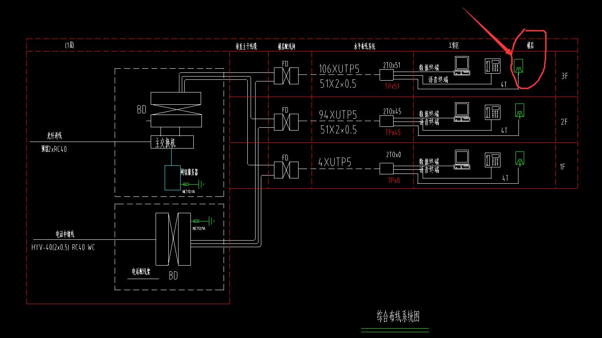The height and width of the screenshot is (338, 602).
Task: Select the 垂直主干线缆 column header
Action: pos(246,46)
